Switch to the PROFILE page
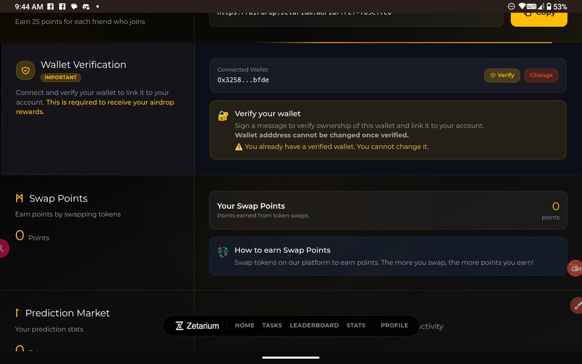582x364 pixels. pos(394,326)
